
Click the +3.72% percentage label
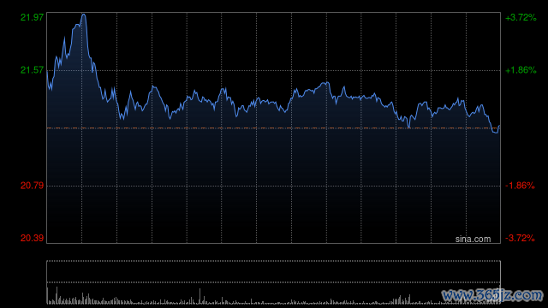pyautogui.click(x=521, y=17)
